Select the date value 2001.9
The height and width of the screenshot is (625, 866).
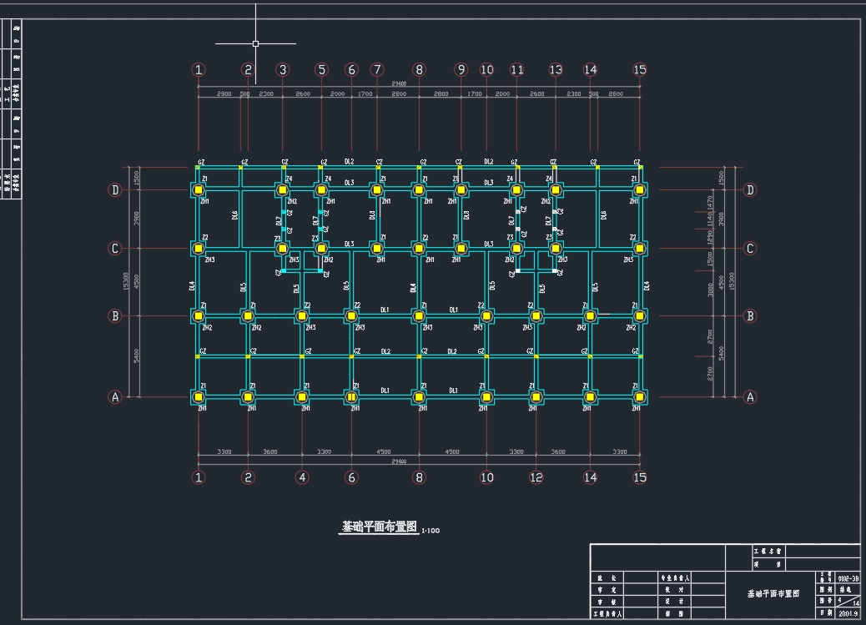[x=848, y=613]
